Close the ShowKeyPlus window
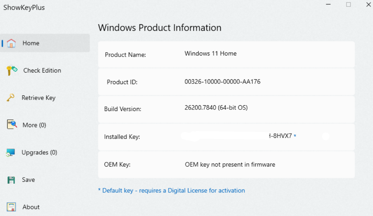Screen dimensions: 373x216 tap(369, 5)
